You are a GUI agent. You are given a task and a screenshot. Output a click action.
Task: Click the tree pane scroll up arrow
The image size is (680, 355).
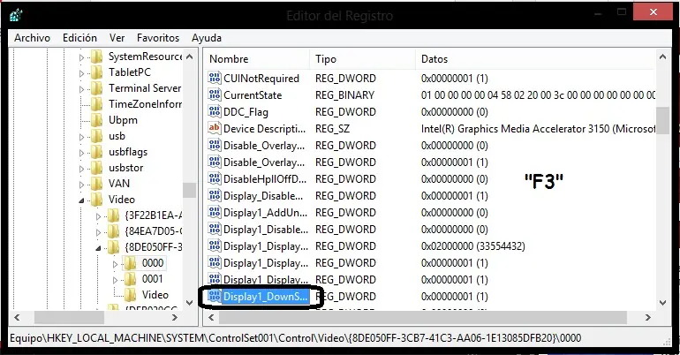190,57
